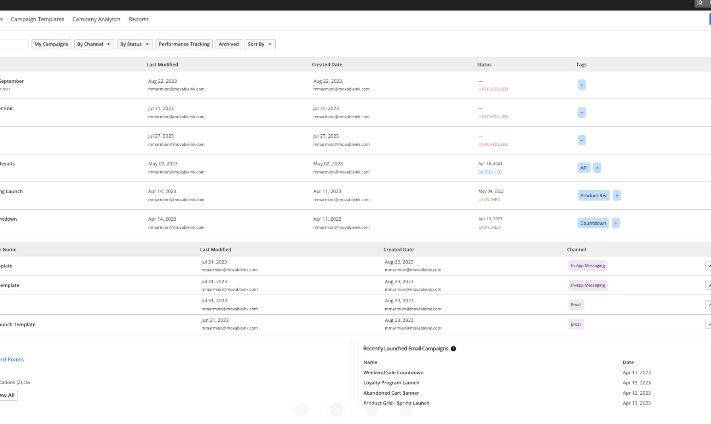Viewport: 711px width, 424px height.
Task: Filter by My Campaigns
Action: point(51,44)
